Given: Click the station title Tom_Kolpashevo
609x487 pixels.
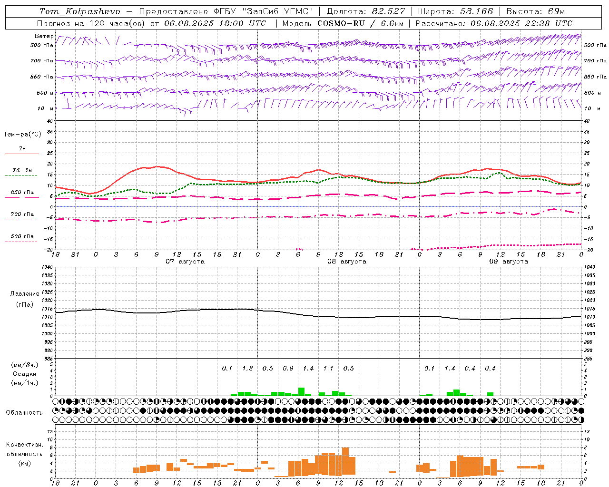Looking at the screenshot, I should 79,11.
